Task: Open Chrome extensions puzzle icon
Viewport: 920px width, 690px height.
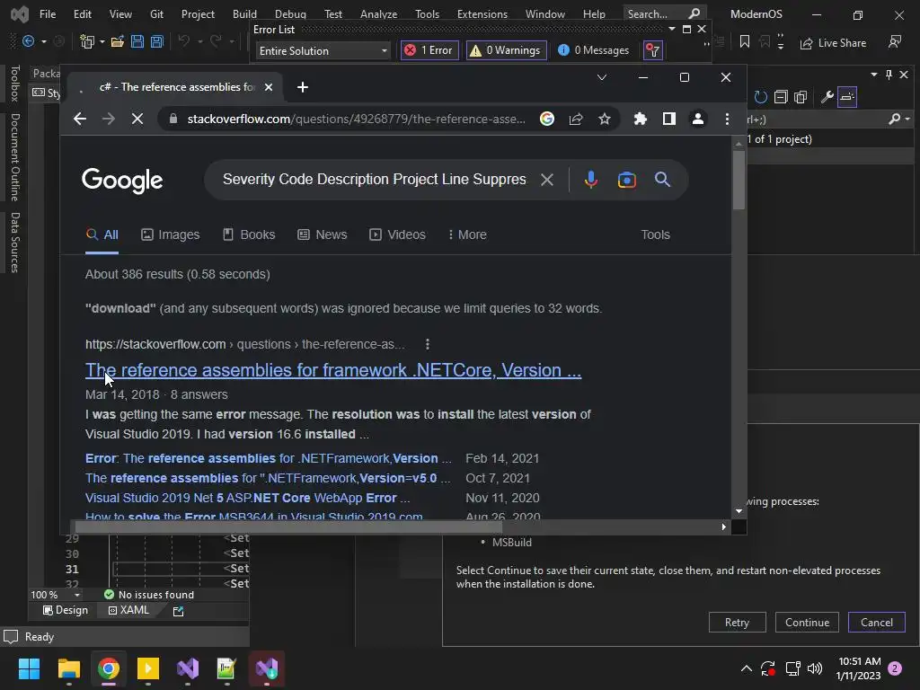Action: 640,119
